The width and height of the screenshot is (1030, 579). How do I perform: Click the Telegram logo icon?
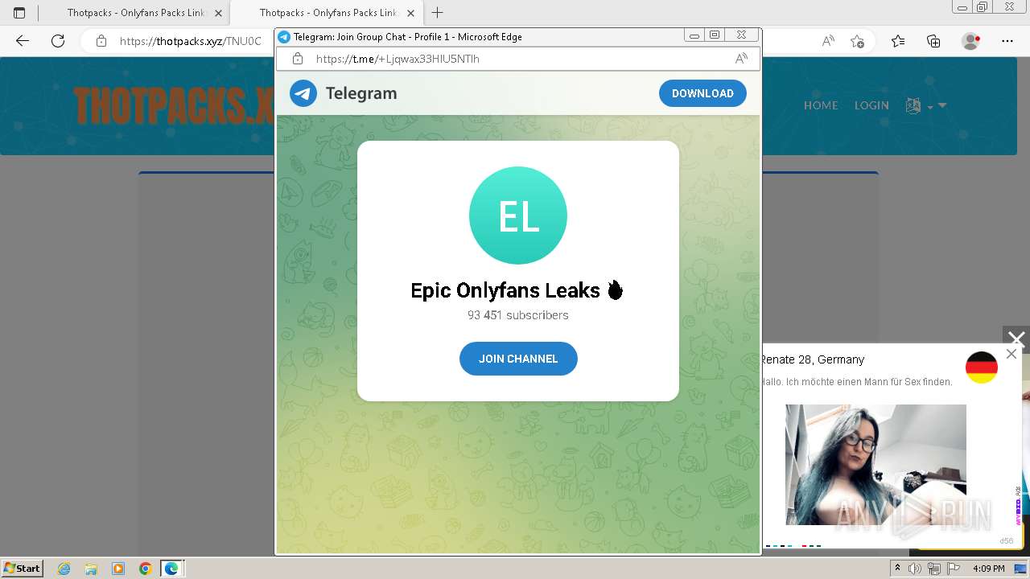pyautogui.click(x=303, y=93)
